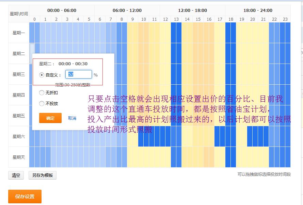Click the 00:00 - 06:00 header
Viewport: 303px width, 205px height.
(62, 11)
